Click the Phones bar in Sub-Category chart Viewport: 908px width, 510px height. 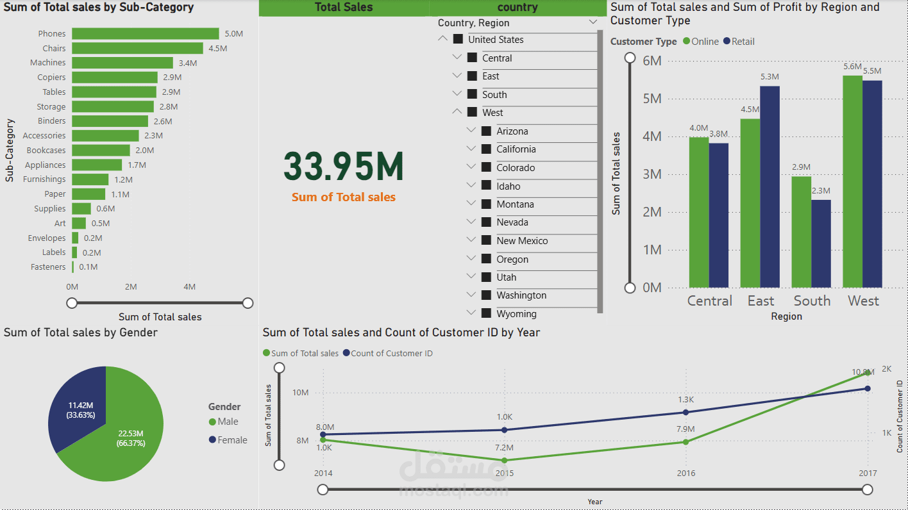tap(146, 33)
